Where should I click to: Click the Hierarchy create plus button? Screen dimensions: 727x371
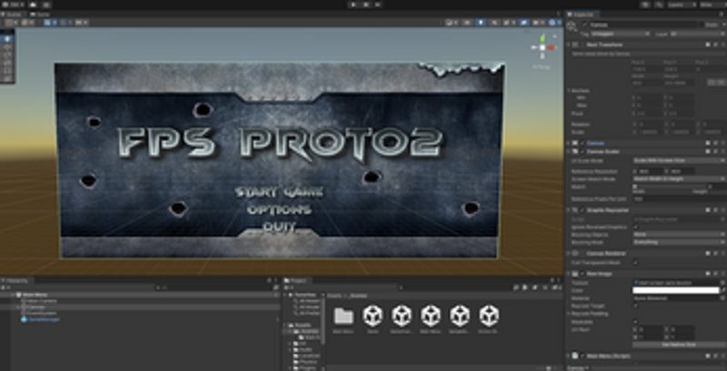pyautogui.click(x=5, y=287)
